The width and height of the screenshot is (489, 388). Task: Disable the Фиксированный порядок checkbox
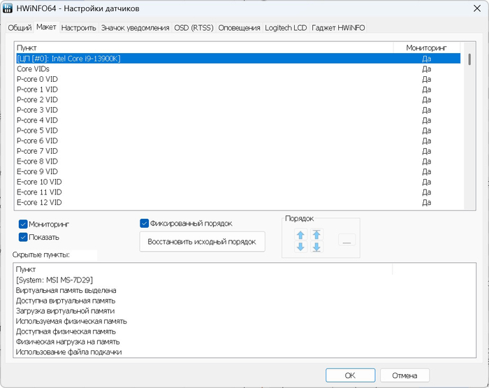pyautogui.click(x=145, y=224)
